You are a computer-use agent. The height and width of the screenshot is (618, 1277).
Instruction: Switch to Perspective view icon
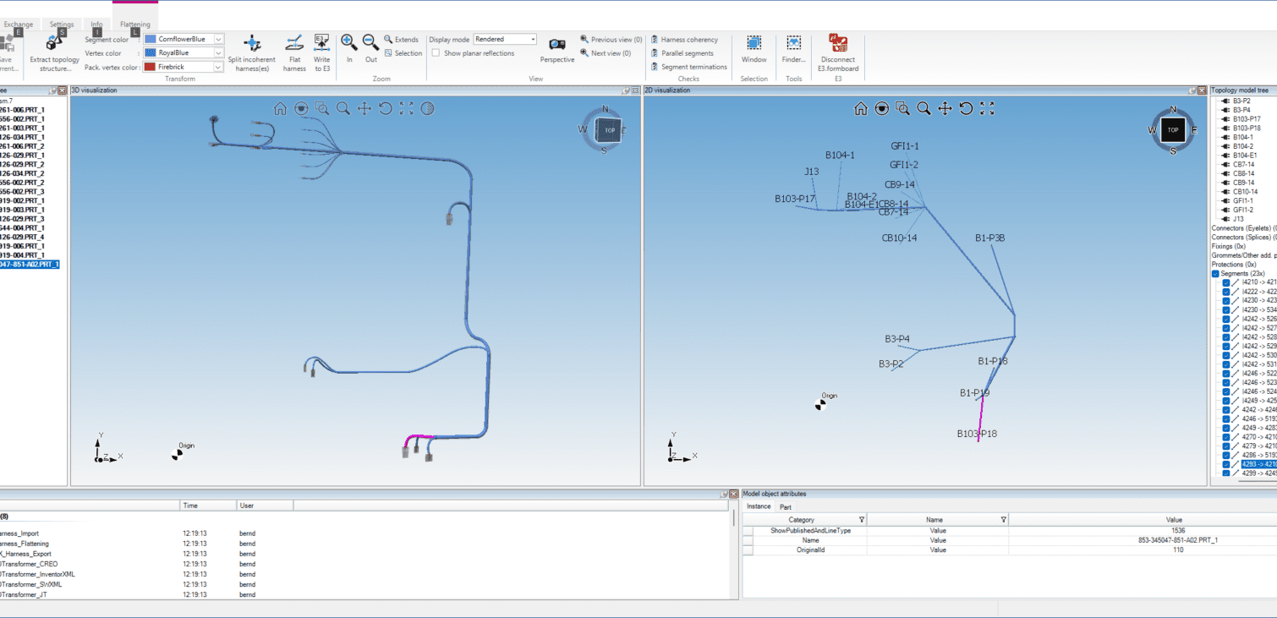point(556,45)
